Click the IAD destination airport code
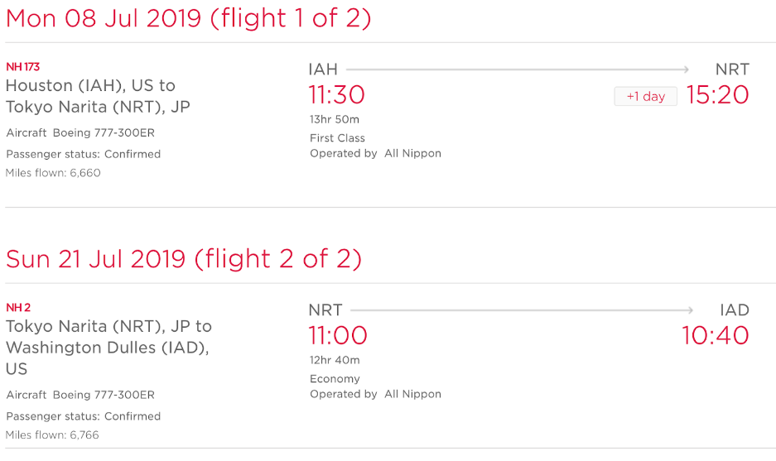This screenshot has width=776, height=461. [x=735, y=310]
